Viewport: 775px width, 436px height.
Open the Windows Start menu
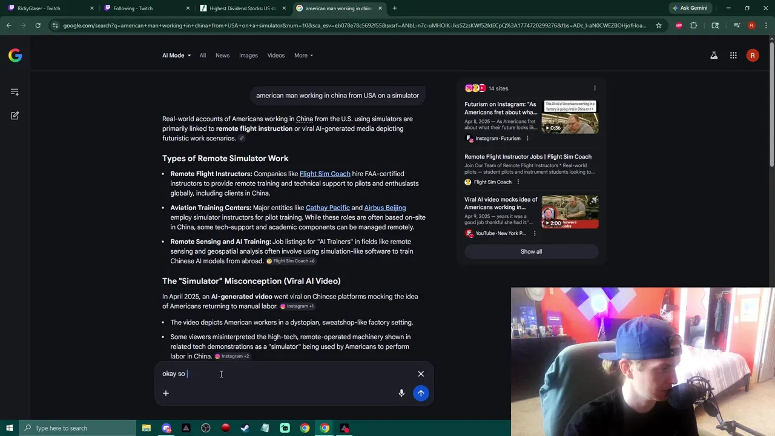[9, 428]
